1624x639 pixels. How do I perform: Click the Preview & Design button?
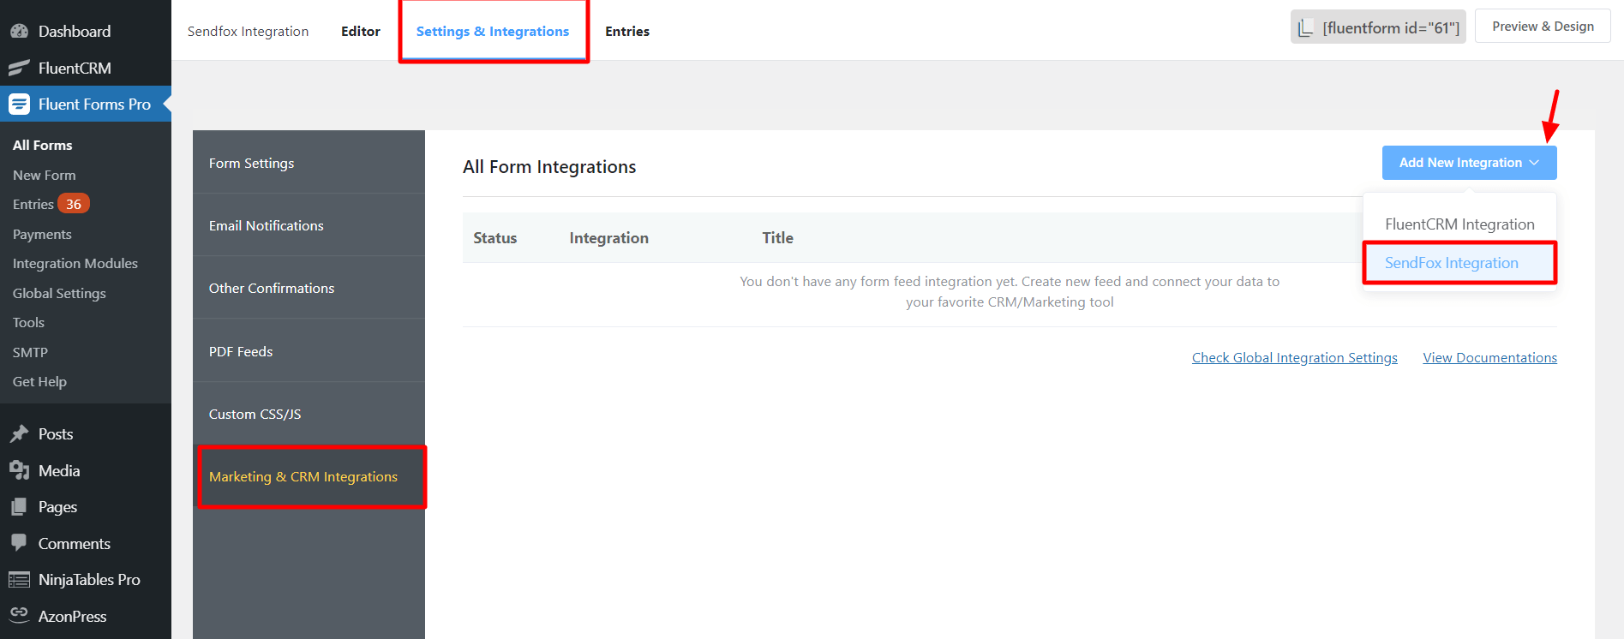click(x=1543, y=27)
